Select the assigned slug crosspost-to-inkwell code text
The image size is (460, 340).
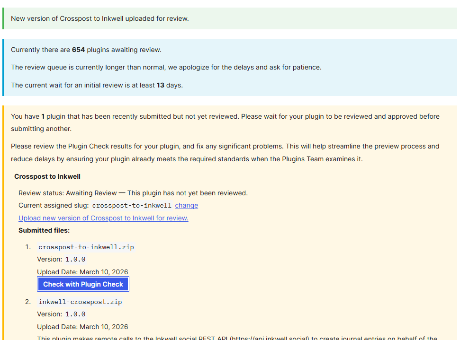coord(132,206)
